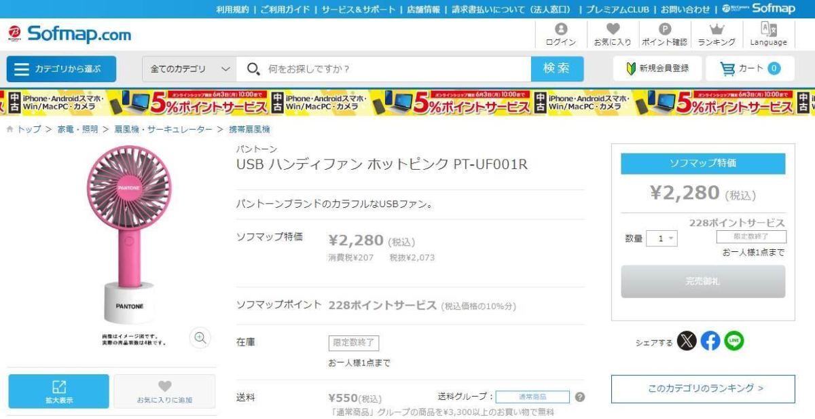Go to 扇風機・サーキュレーター breadcrumb

pyautogui.click(x=163, y=129)
